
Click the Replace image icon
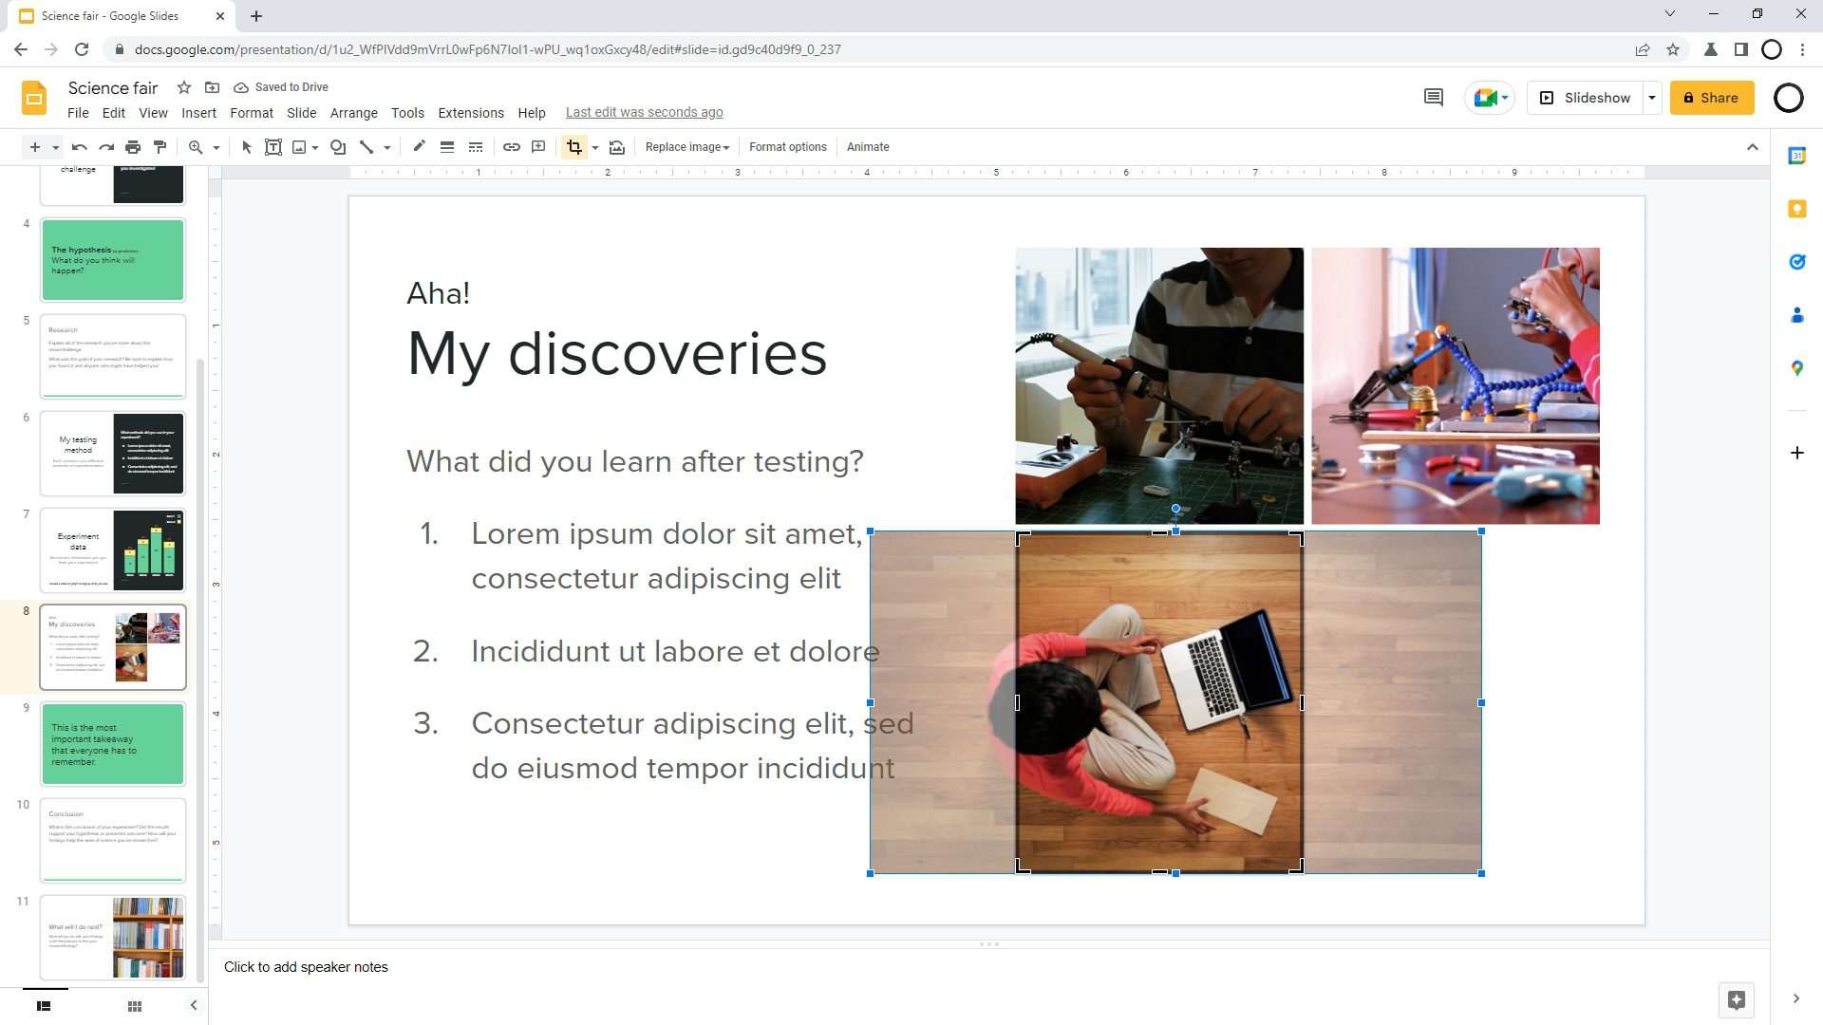coord(686,146)
